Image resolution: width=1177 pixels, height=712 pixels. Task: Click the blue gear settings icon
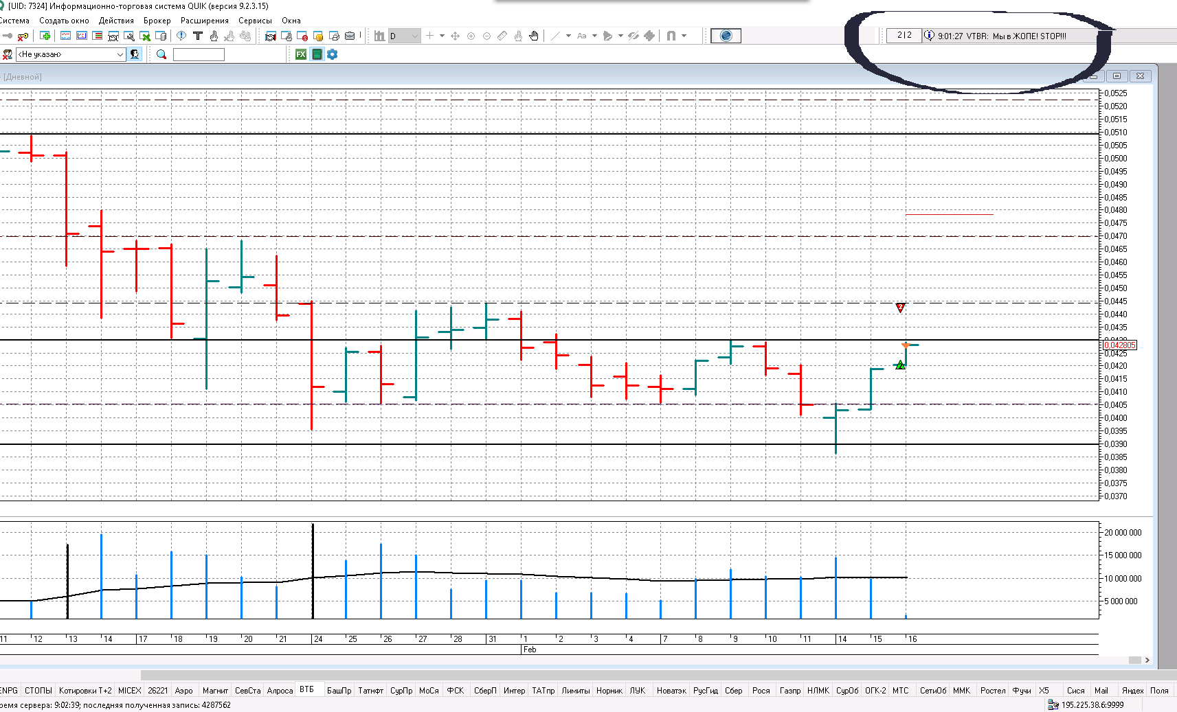pos(333,54)
